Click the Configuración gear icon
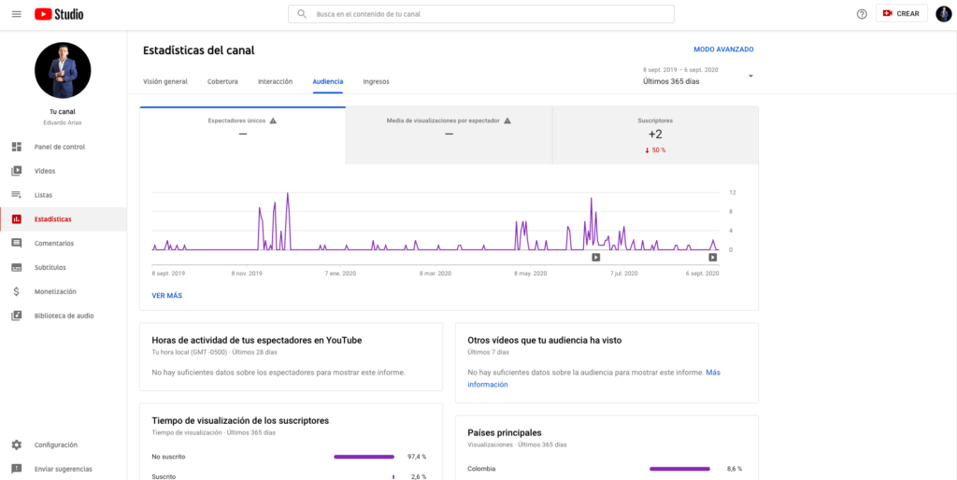Viewport: 957px width, 480px height. pos(17,445)
